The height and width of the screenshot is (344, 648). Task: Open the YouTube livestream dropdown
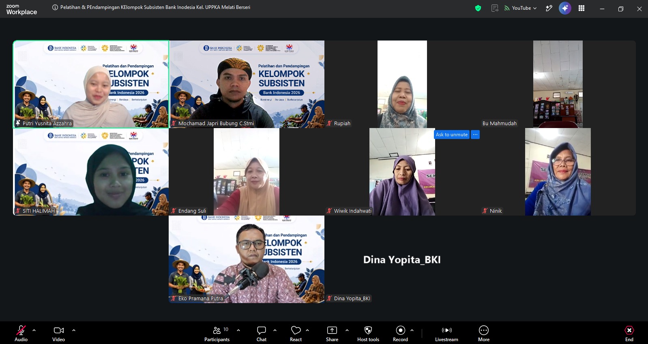point(521,8)
